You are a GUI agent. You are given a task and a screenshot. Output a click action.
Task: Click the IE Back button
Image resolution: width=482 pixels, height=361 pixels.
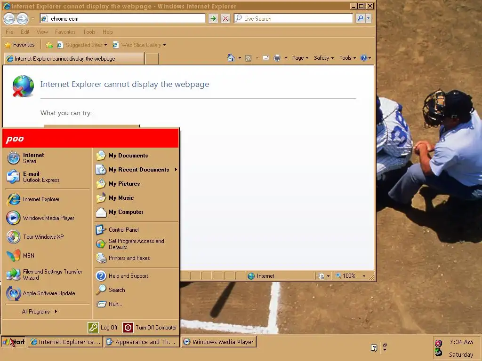pyautogui.click(x=9, y=19)
